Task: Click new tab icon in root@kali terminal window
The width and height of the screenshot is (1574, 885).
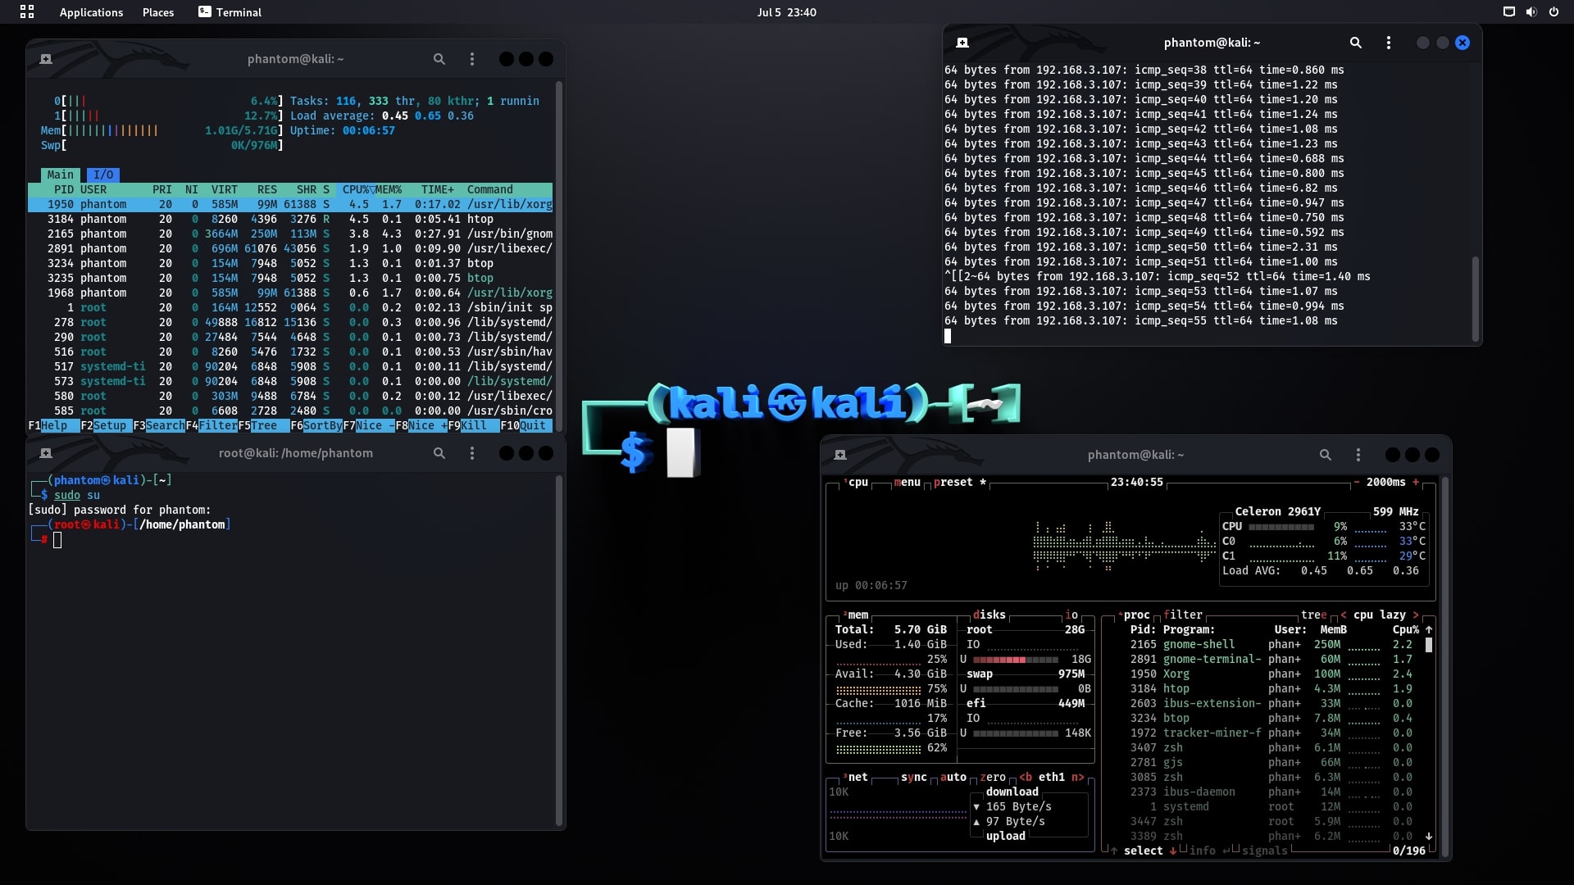Action: click(46, 453)
